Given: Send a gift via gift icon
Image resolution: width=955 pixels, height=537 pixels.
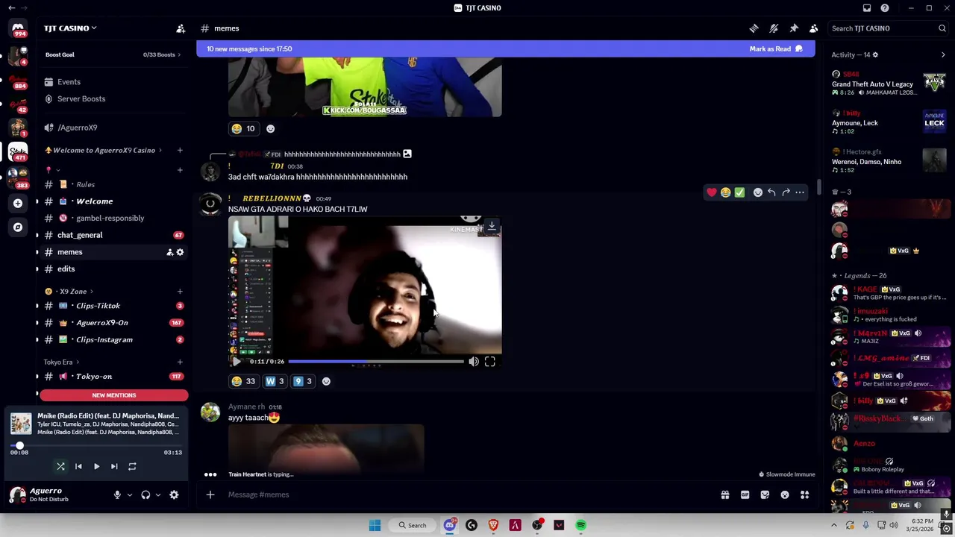Looking at the screenshot, I should tap(724, 494).
